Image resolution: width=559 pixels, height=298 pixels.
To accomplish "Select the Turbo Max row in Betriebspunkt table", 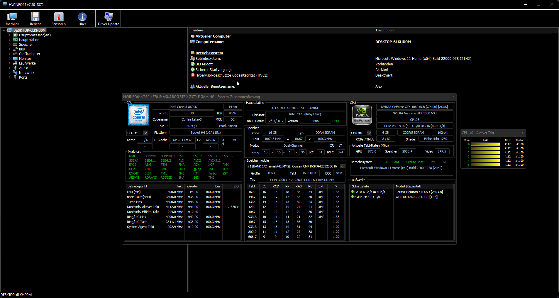I will (183, 202).
